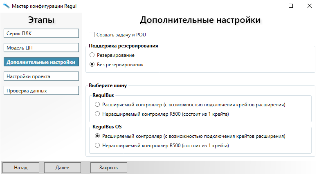Select the 'Резервирование' radio option
Viewport: 319px width, 175px height.
click(x=92, y=55)
